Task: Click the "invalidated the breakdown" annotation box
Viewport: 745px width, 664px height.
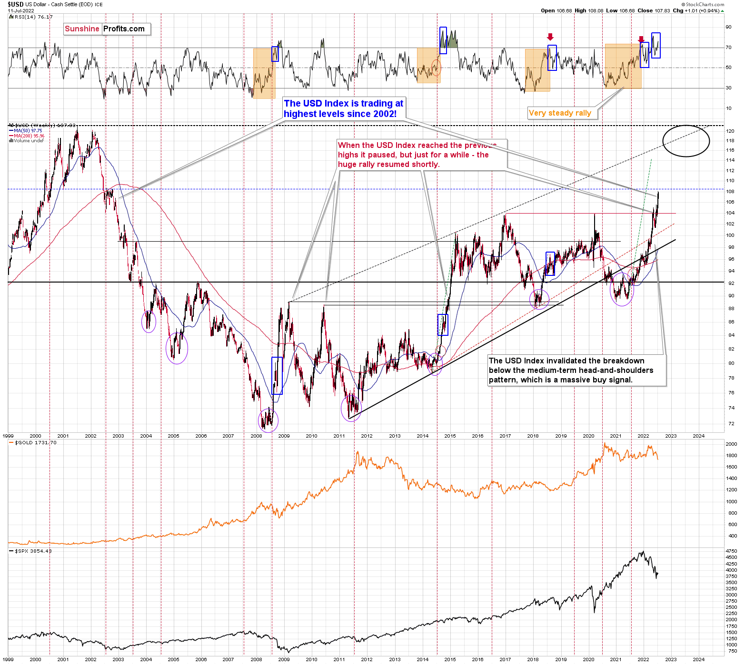Action: [576, 370]
